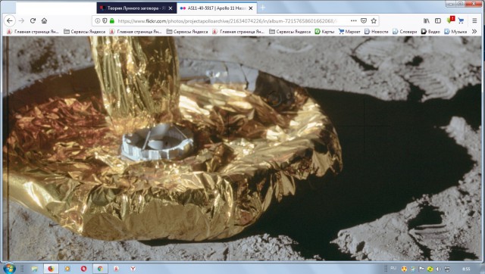
Task: Expand the bookmarks toolbar overflow chevron
Action: 474,32
